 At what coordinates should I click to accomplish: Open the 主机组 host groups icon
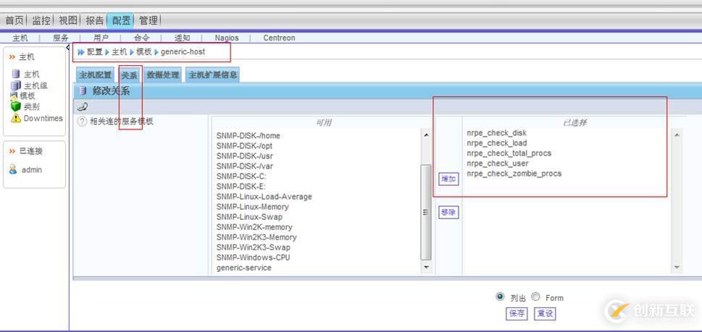pyautogui.click(x=16, y=85)
